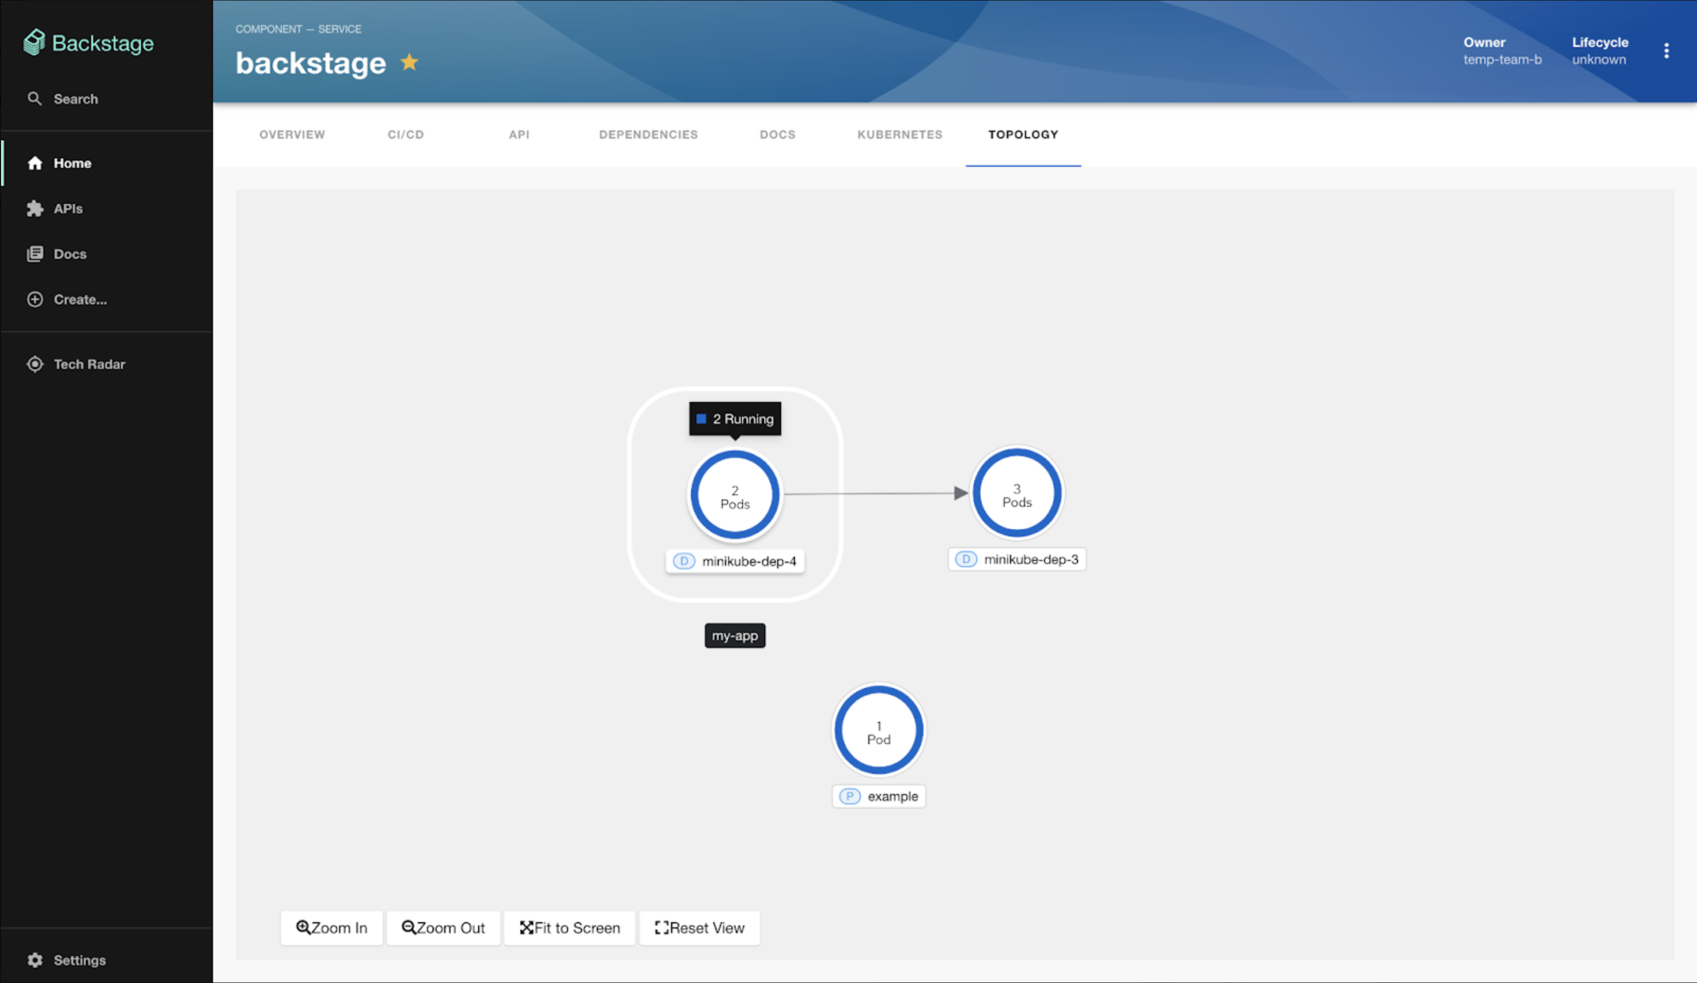Click the Zoom In button
Image resolution: width=1697 pixels, height=983 pixels.
(331, 927)
